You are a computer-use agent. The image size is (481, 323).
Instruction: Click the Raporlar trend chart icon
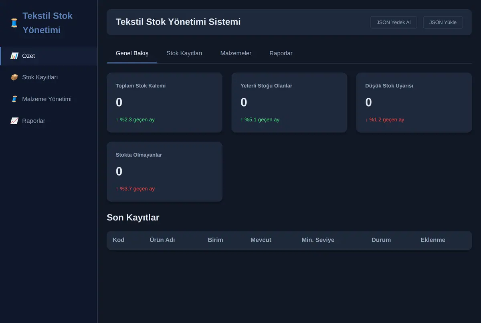(x=14, y=121)
